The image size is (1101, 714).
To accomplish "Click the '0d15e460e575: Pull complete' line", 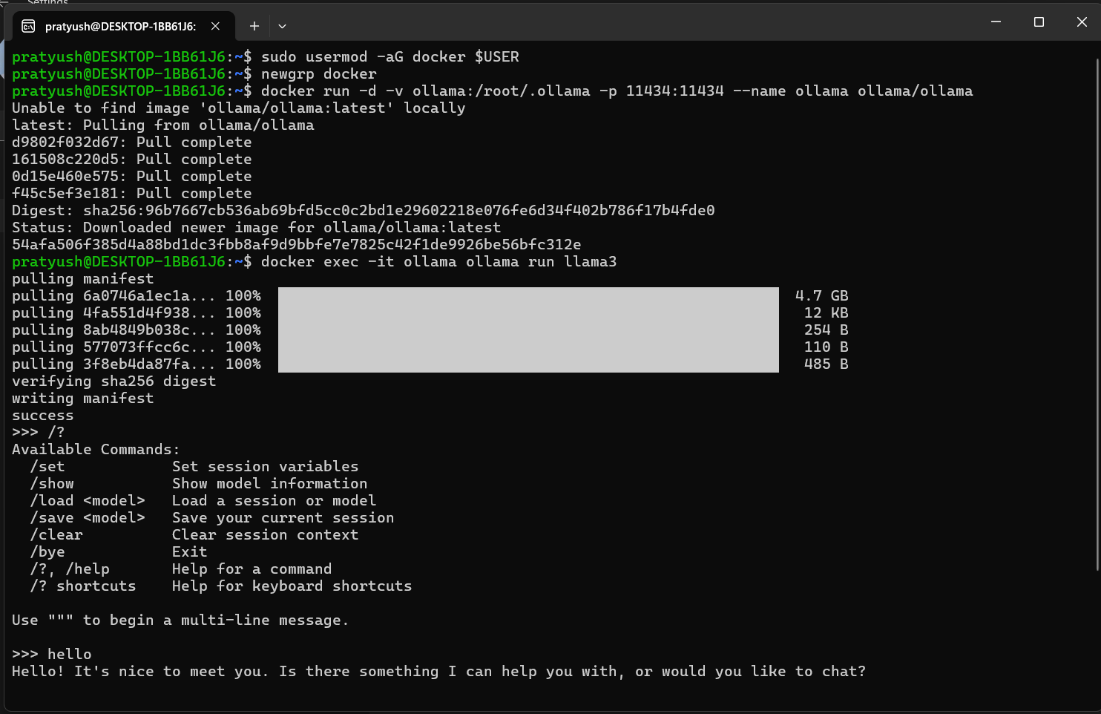I will point(132,177).
